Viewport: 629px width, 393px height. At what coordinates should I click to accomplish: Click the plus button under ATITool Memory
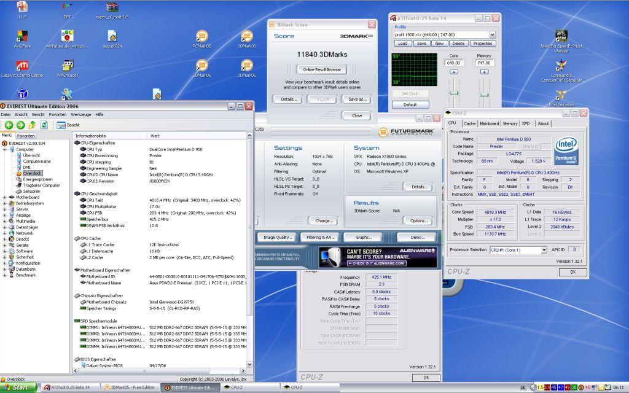(484, 72)
